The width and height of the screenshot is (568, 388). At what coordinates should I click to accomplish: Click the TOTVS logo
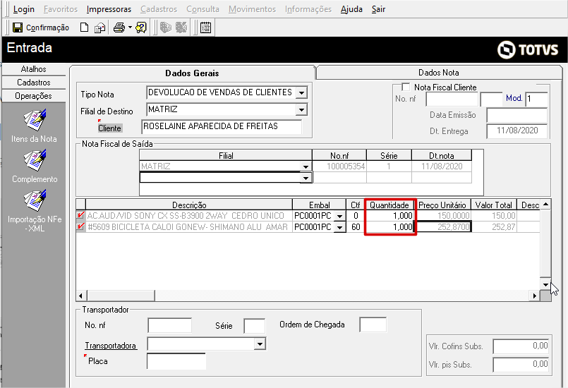tap(528, 49)
